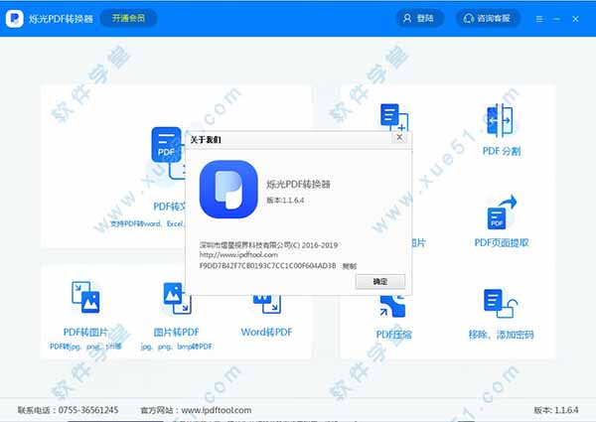This screenshot has width=596, height=422.
Task: Open the 图片转PDF tool icon
Action: pyautogui.click(x=176, y=299)
